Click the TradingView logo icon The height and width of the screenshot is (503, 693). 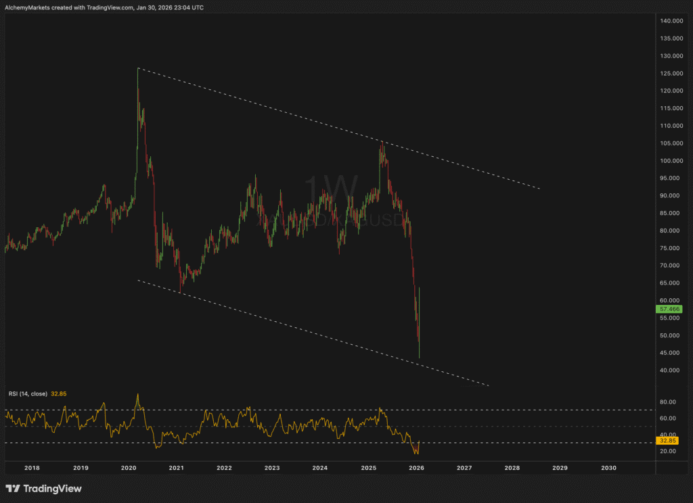coord(12,489)
